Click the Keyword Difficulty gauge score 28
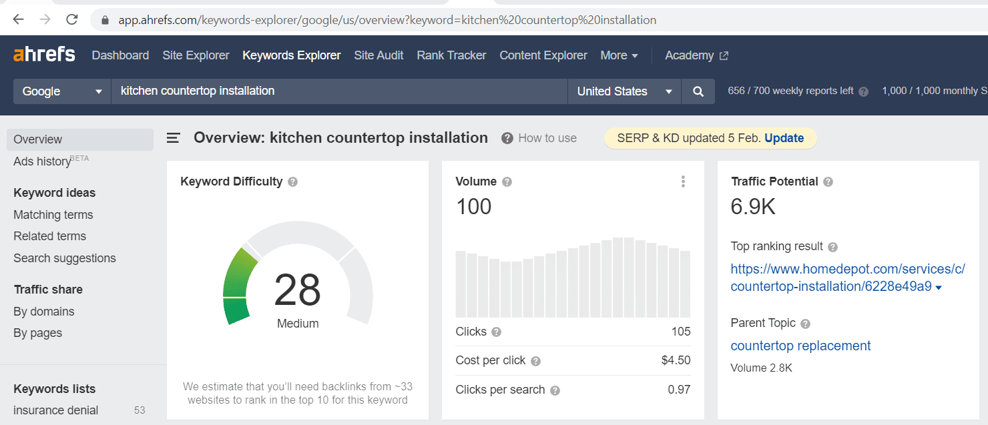 (x=298, y=290)
